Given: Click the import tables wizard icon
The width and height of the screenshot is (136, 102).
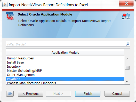Looking at the screenshot, I should pos(10,16).
